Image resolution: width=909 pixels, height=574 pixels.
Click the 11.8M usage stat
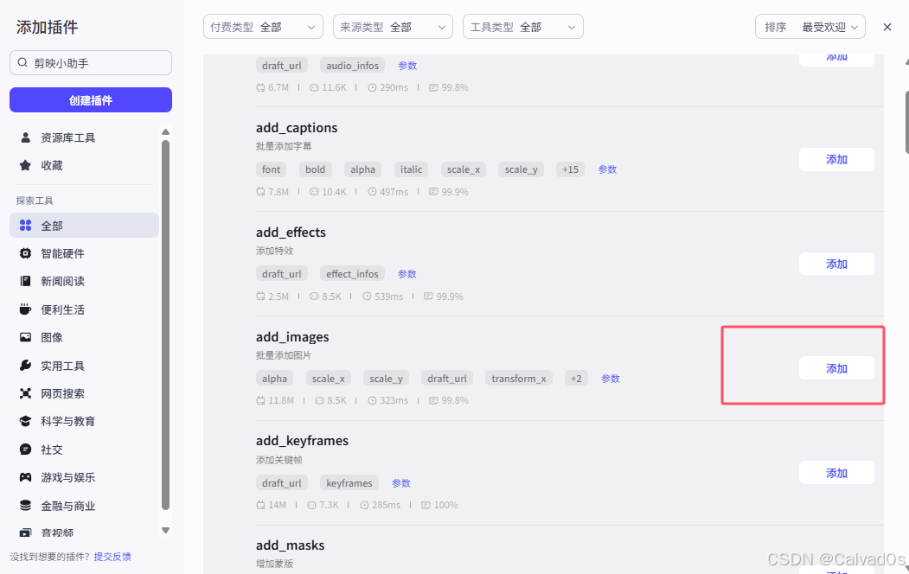click(275, 400)
